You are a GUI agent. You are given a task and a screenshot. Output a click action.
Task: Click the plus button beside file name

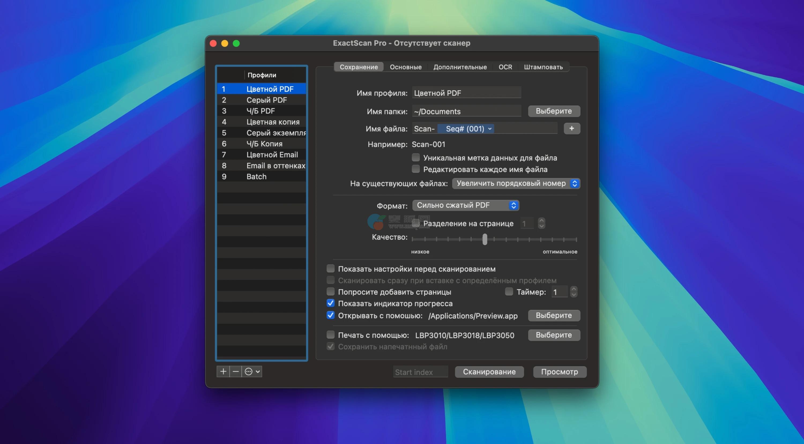(x=571, y=129)
